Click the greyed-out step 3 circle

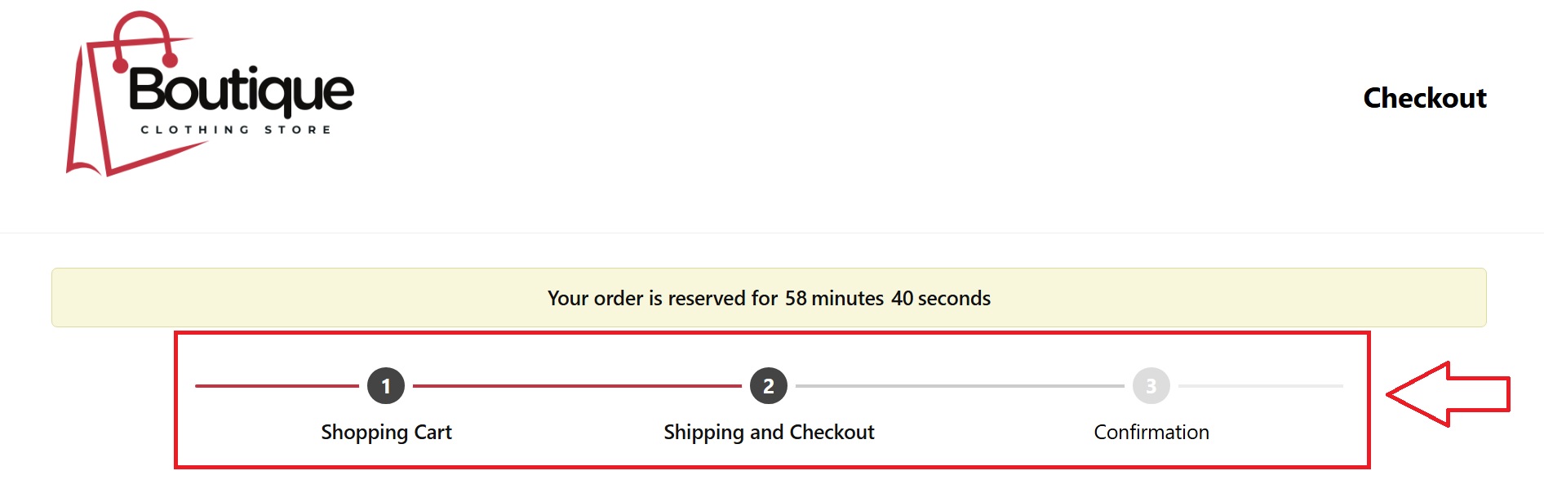pyautogui.click(x=1151, y=386)
